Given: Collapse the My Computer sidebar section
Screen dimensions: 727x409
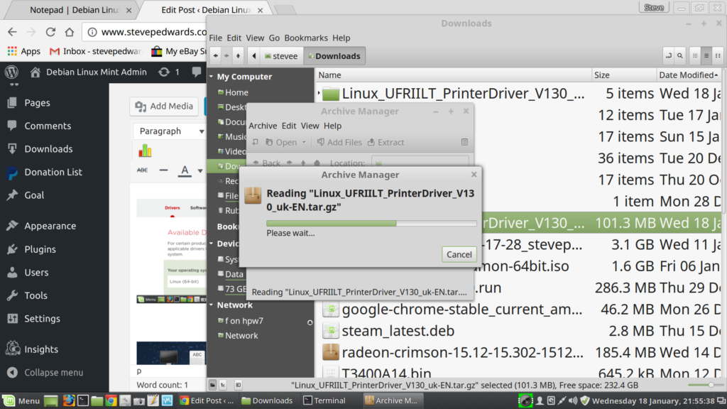Looking at the screenshot, I should coord(212,77).
